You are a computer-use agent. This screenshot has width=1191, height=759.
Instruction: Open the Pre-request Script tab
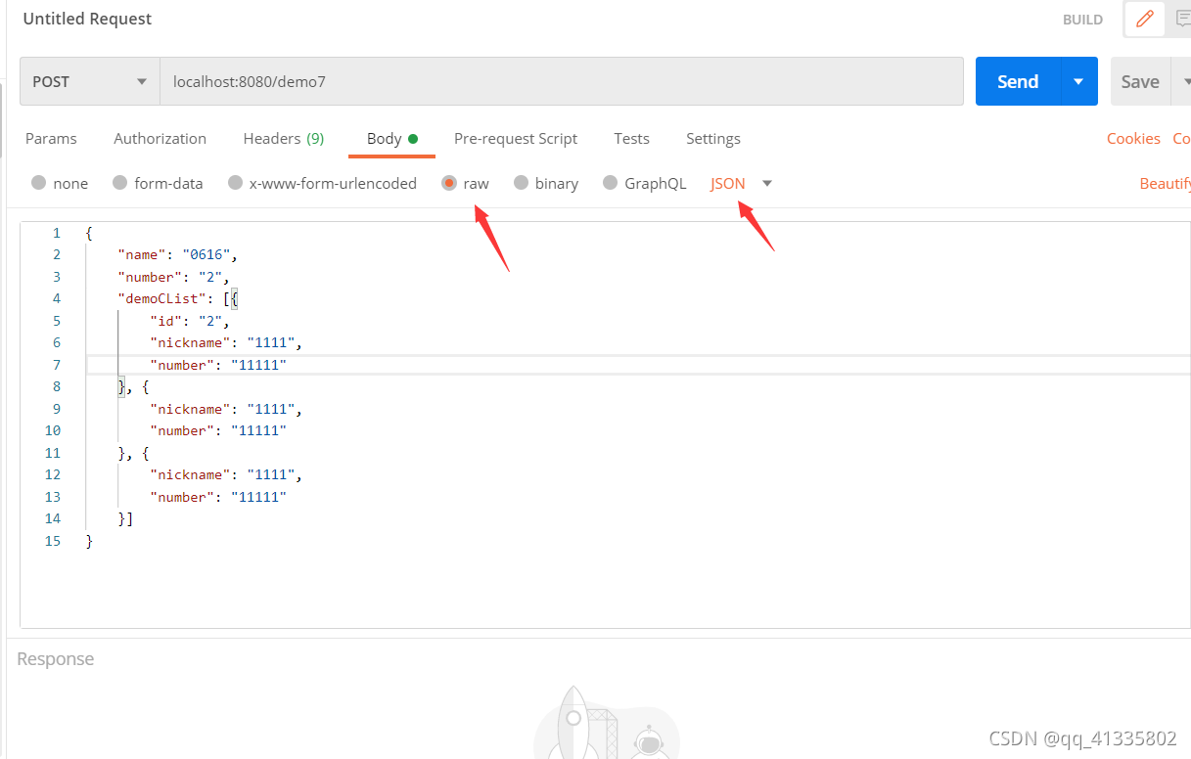(x=516, y=138)
